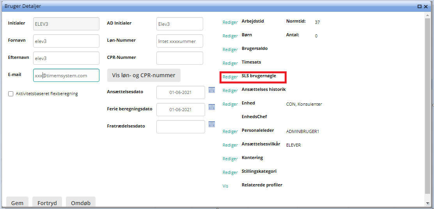The image size is (434, 209).
Task: Click the Omdøb button
Action: coord(81,203)
